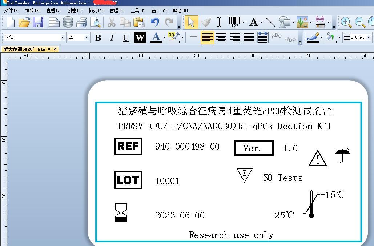Toggle italic text formatting
Screen dimensions: 374x246
click(x=112, y=37)
